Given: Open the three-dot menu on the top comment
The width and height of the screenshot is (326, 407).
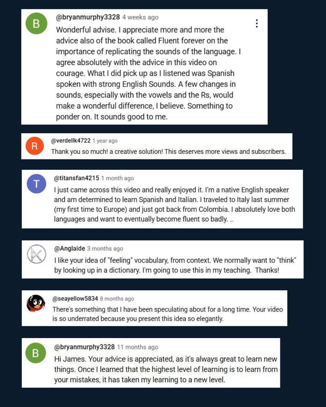Looking at the screenshot, I should click(257, 24).
